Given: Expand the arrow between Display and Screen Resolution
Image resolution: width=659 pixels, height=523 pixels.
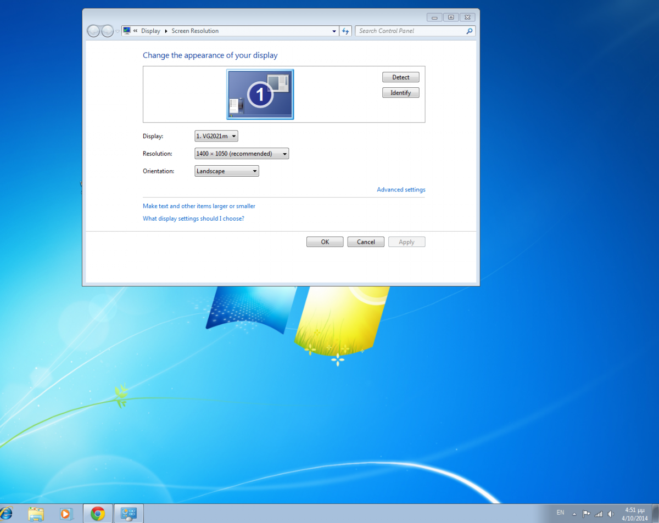Looking at the screenshot, I should (166, 31).
